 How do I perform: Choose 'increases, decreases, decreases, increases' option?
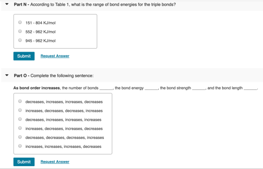click(20, 110)
